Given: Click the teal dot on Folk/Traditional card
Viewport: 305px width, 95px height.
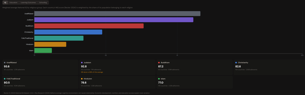Looking at the screenshot, I should coord(5,79).
